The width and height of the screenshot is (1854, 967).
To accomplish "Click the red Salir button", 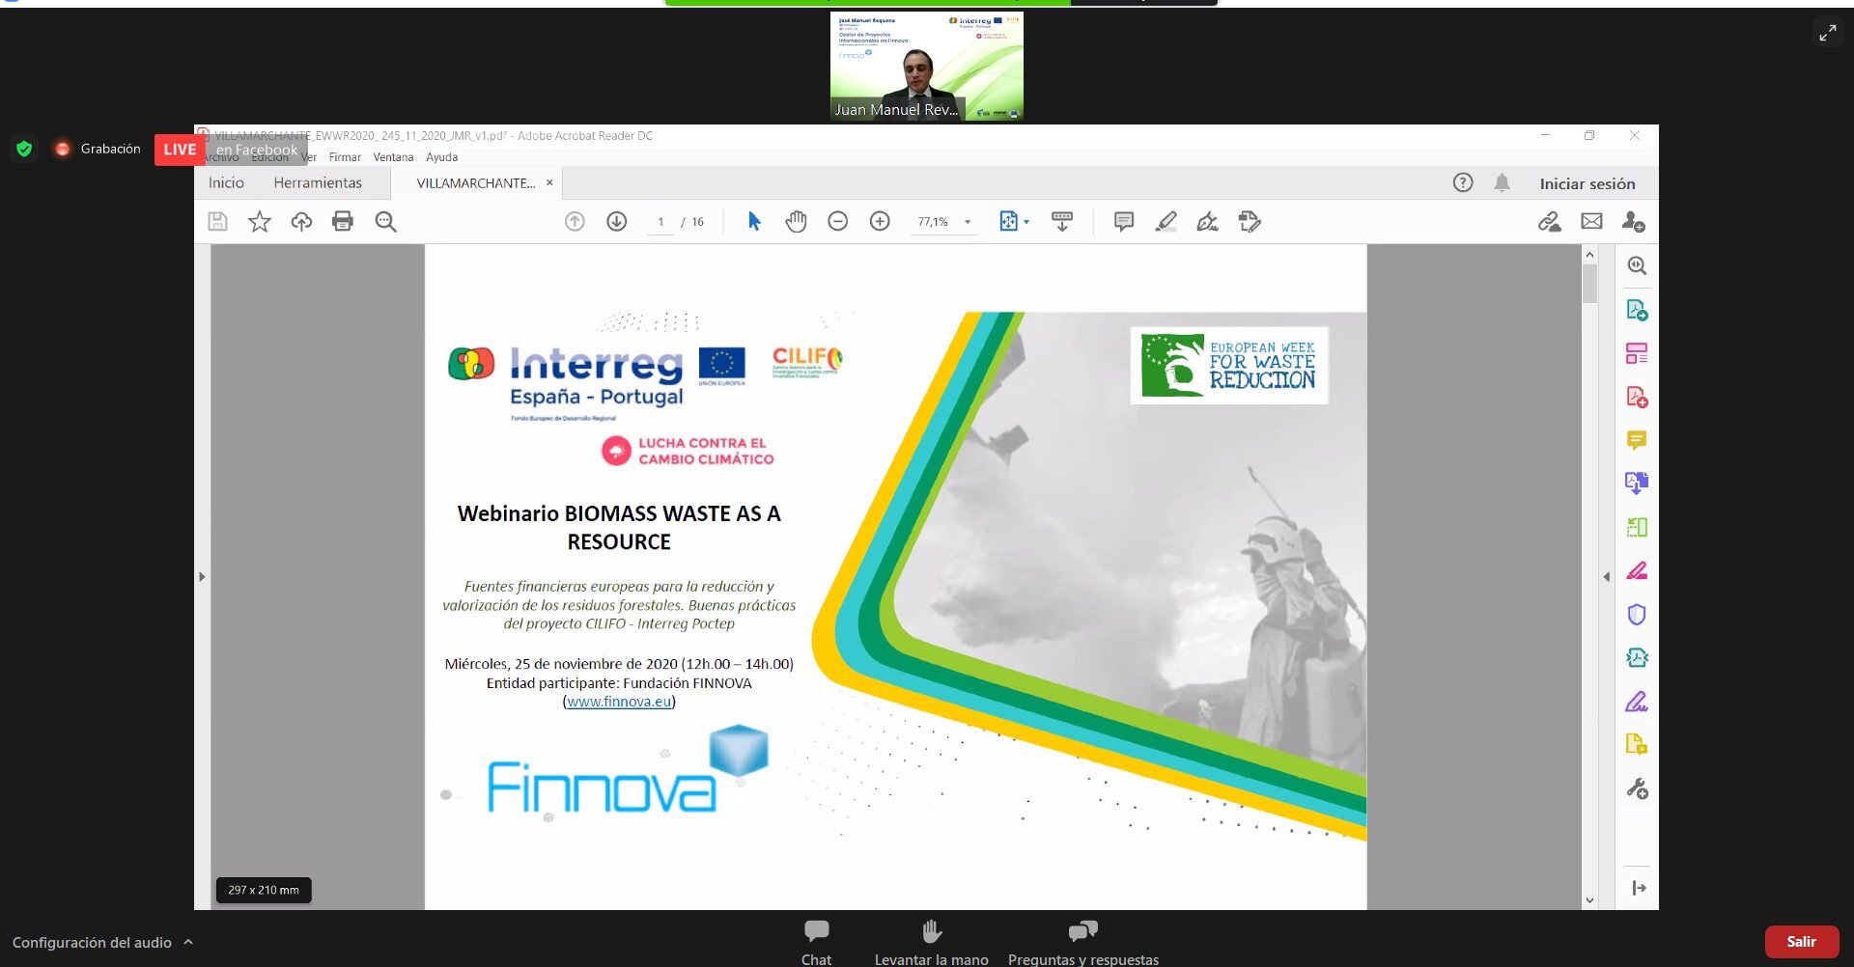I will pyautogui.click(x=1801, y=942).
